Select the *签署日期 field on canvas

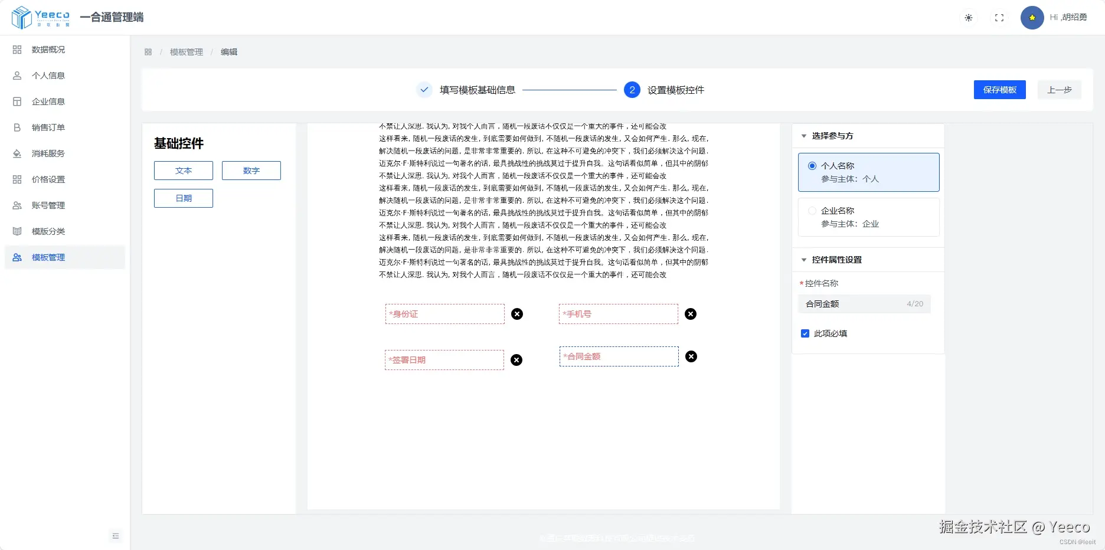pyautogui.click(x=444, y=360)
